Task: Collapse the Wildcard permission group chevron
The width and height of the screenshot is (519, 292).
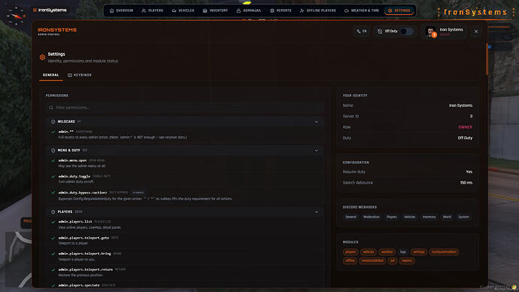Action: pos(316,122)
